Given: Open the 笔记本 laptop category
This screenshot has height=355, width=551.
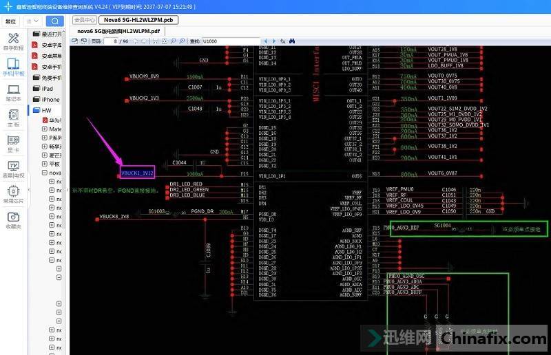Looking at the screenshot, I should coord(13,92).
